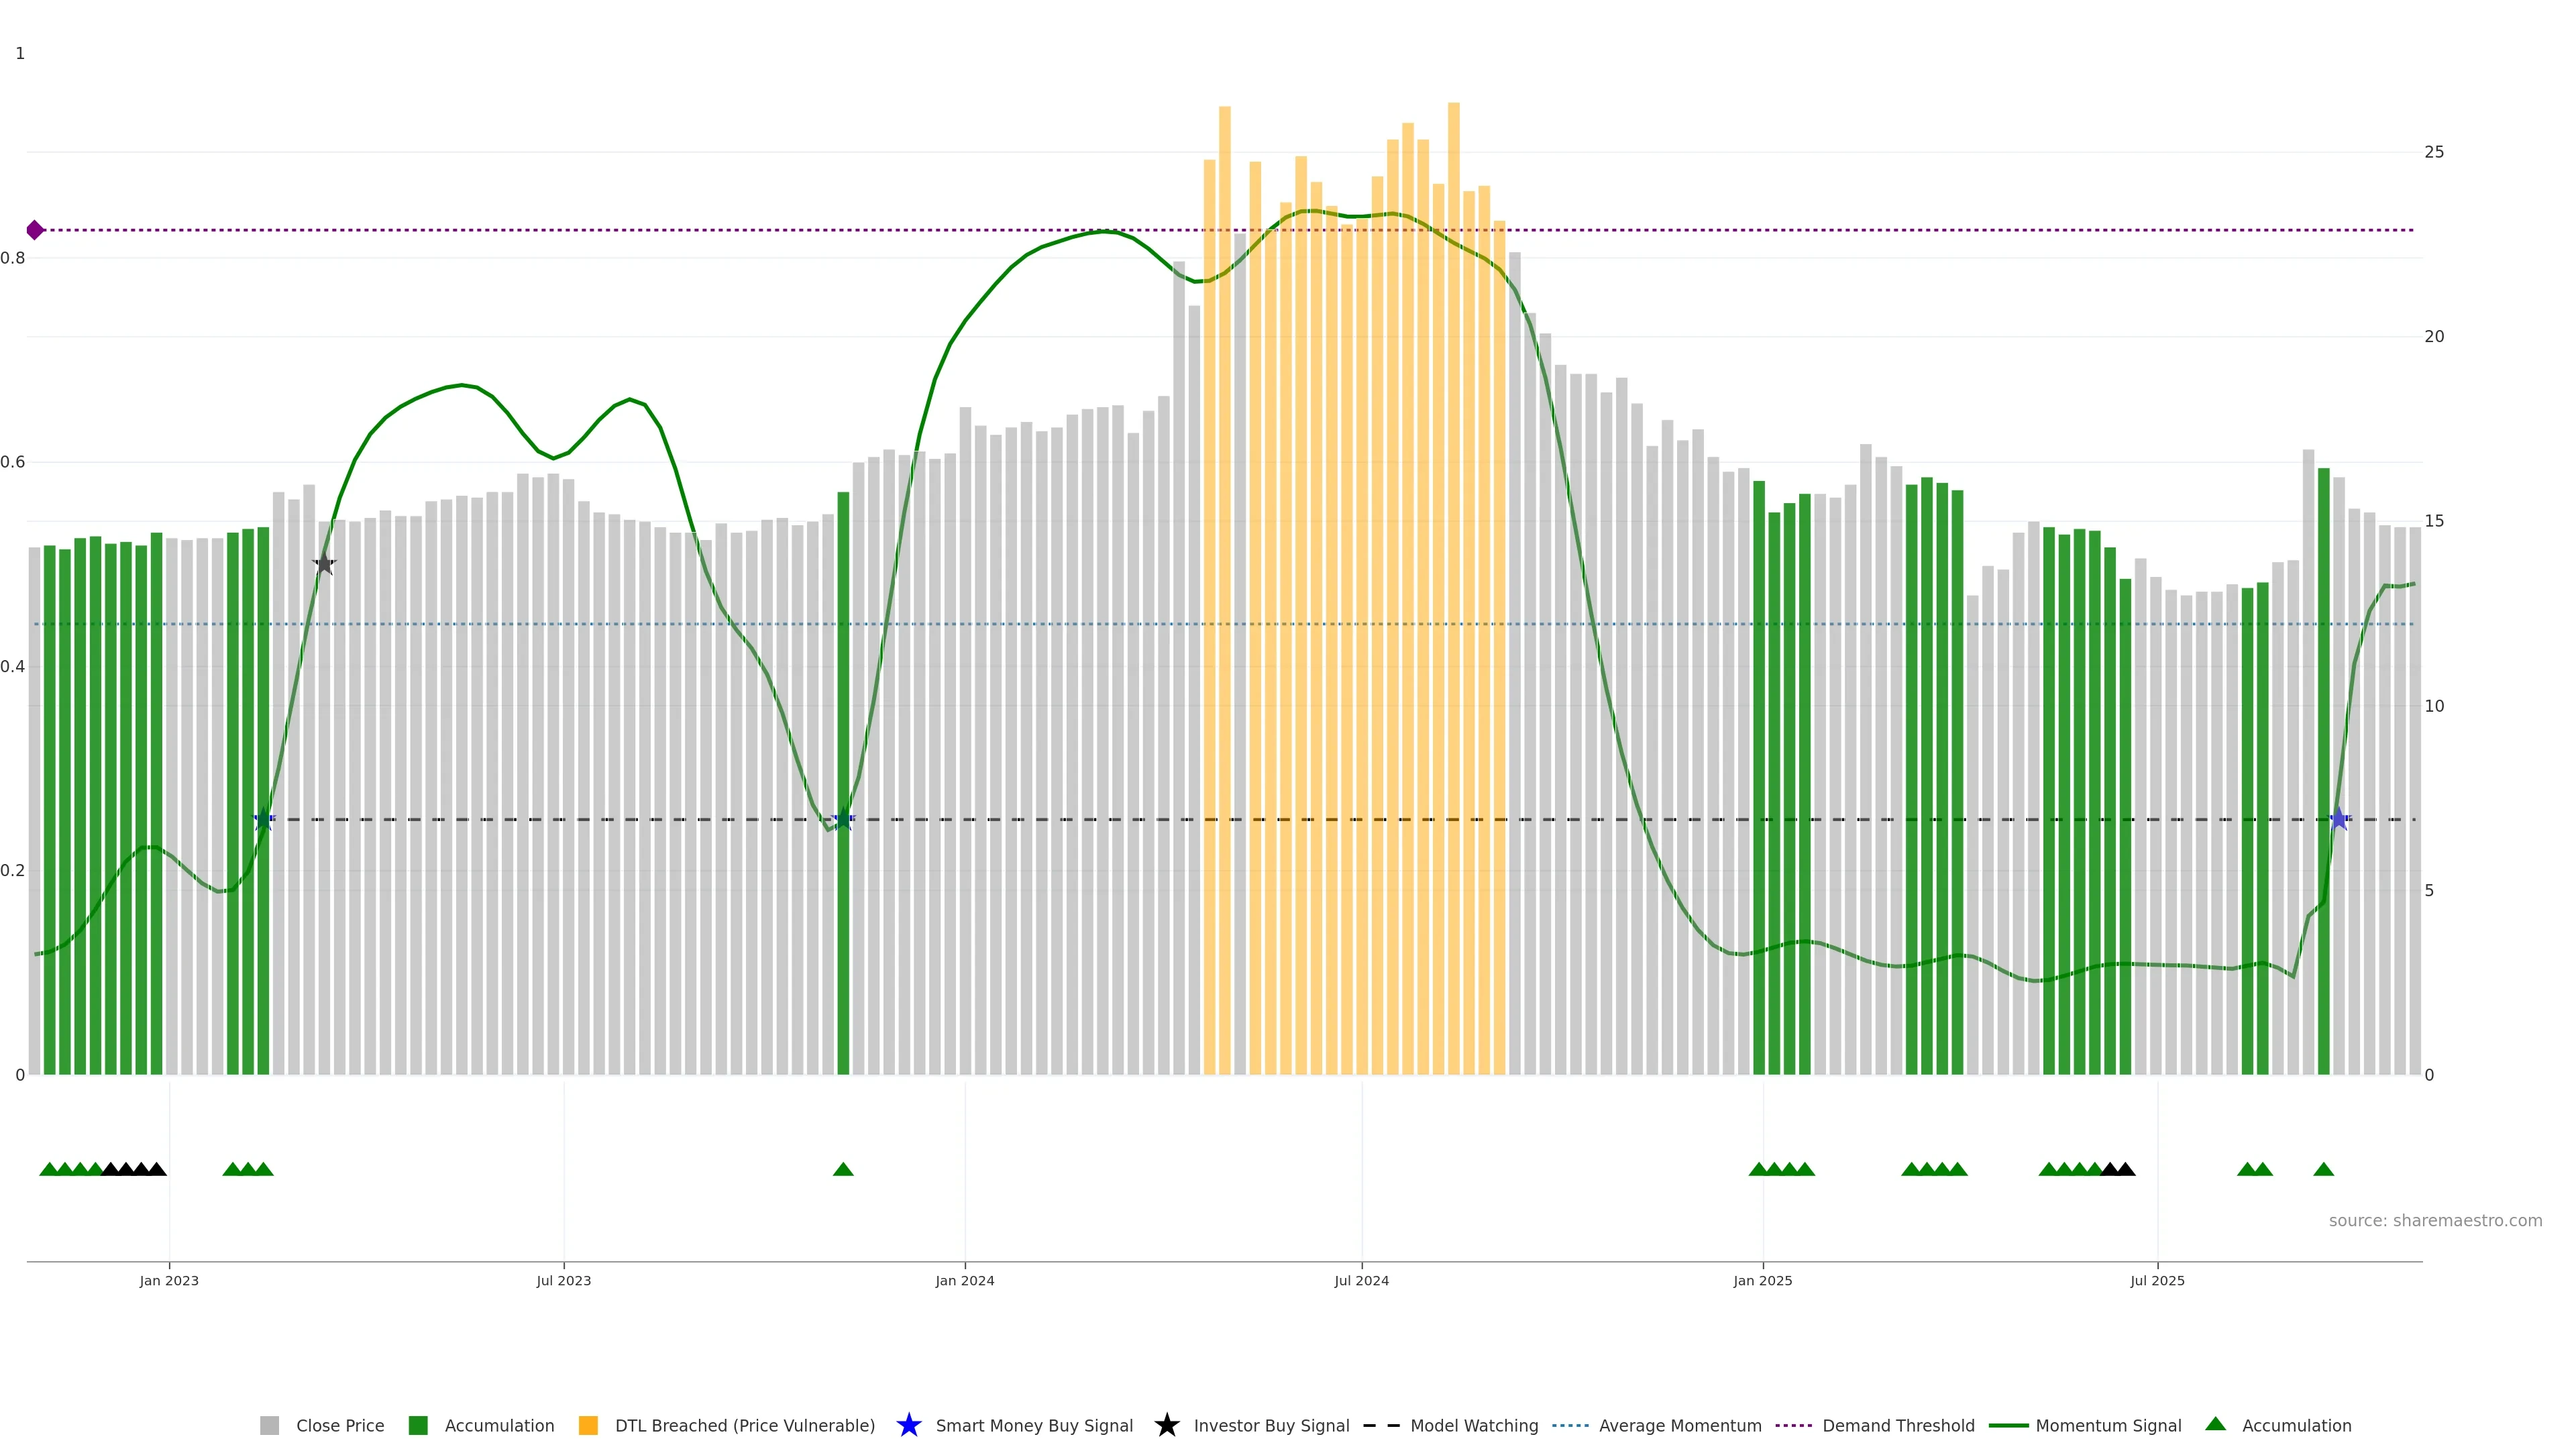Click the purple diamond Demand Threshold marker
Viewport: 2576px width, 1449px height.
tap(35, 230)
